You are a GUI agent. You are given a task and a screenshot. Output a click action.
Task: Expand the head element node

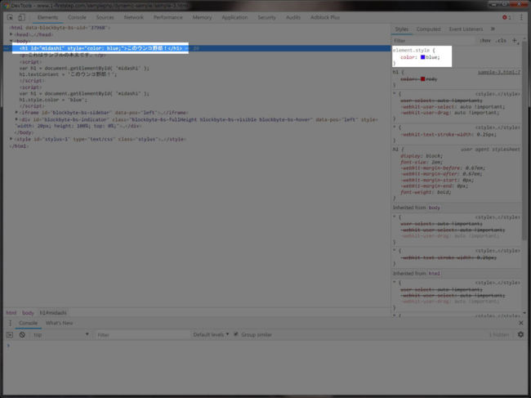point(11,34)
